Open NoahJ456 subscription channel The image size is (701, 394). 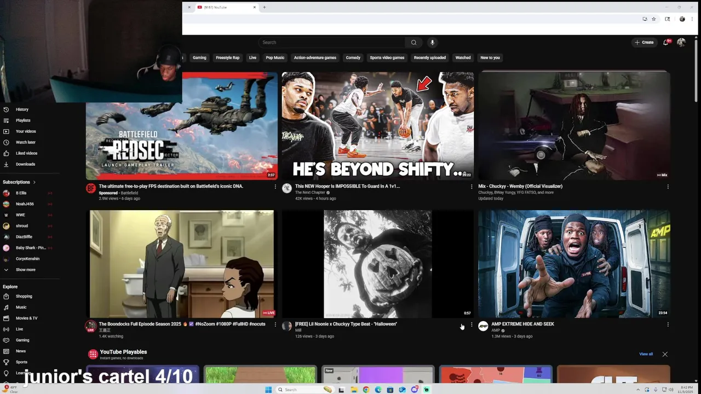[25, 204]
